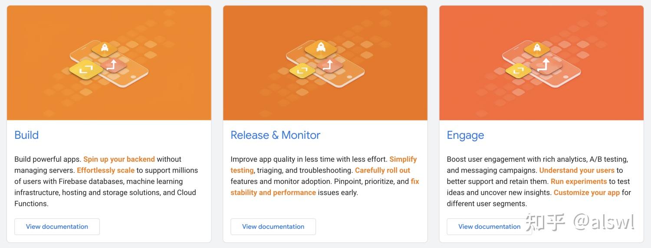Click the turn-arrow icon in Build banner

tap(113, 65)
